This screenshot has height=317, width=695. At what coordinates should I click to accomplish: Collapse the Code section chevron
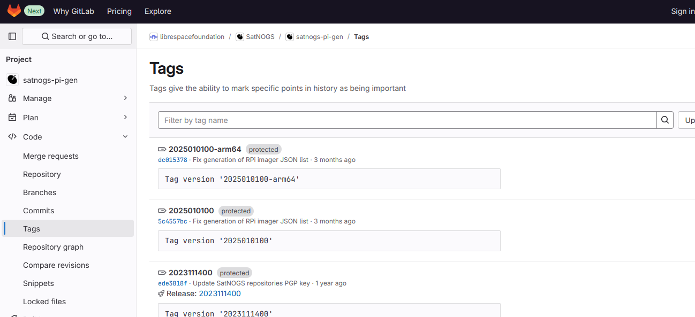tap(125, 137)
